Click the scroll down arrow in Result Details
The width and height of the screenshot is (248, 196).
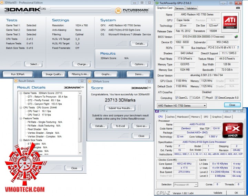(x=80, y=153)
